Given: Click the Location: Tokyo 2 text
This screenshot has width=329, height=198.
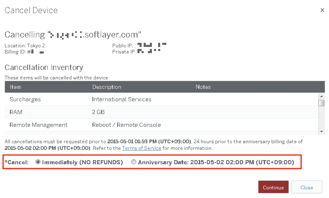Looking at the screenshot, I should tap(25, 46).
